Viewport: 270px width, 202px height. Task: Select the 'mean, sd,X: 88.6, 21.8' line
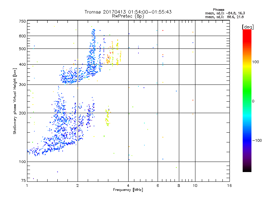[x=224, y=17]
